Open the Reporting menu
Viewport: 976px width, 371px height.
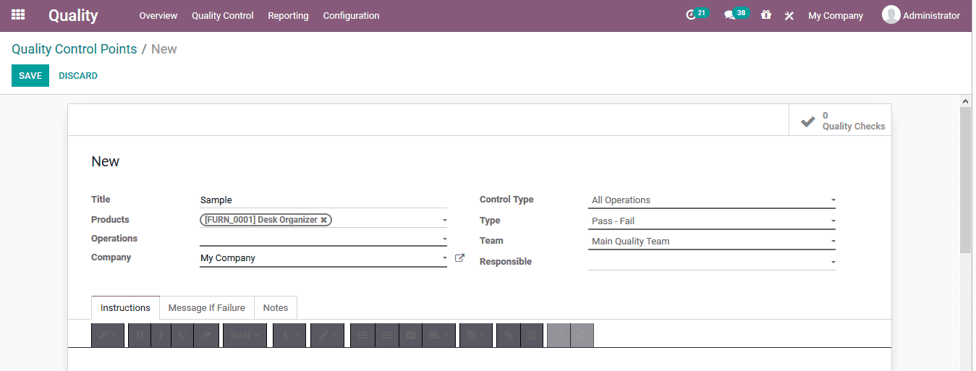288,15
